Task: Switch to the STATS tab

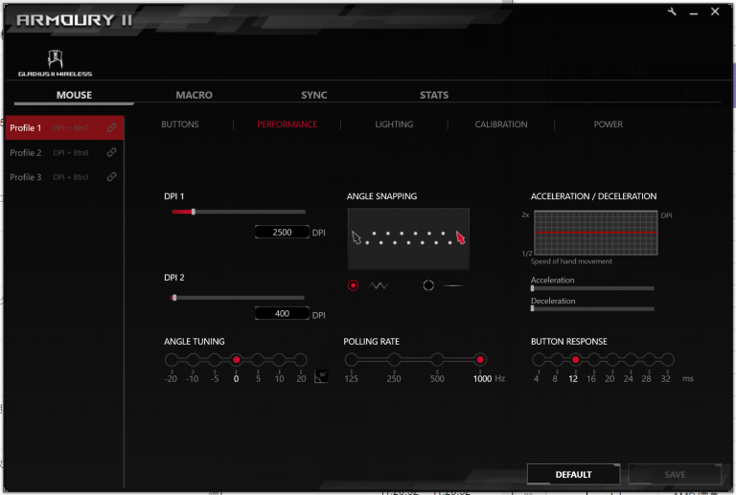Action: pos(434,95)
